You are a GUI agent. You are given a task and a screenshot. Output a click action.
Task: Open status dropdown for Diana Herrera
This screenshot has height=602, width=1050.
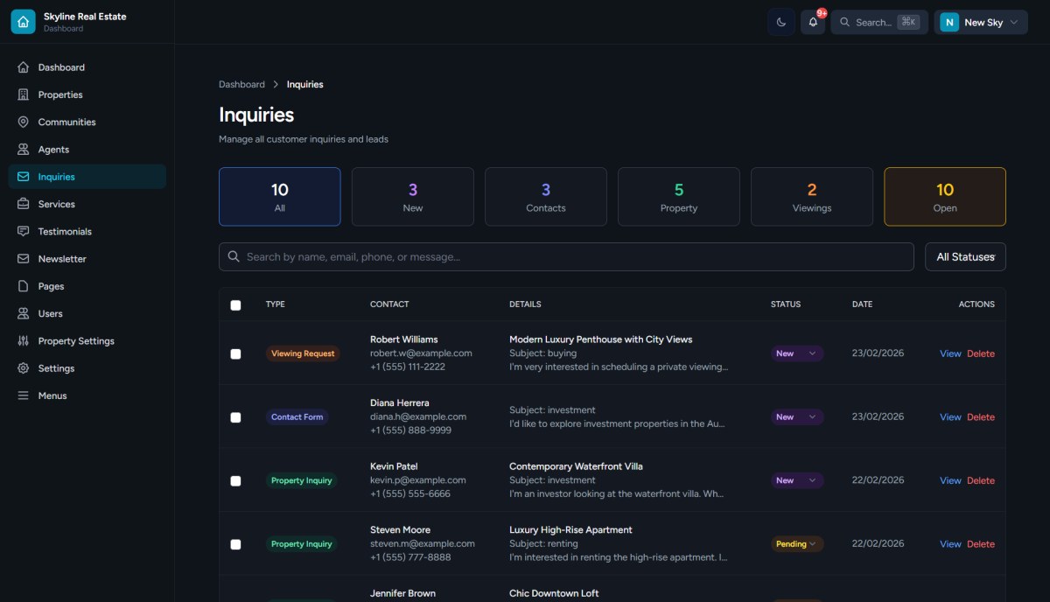click(x=797, y=417)
